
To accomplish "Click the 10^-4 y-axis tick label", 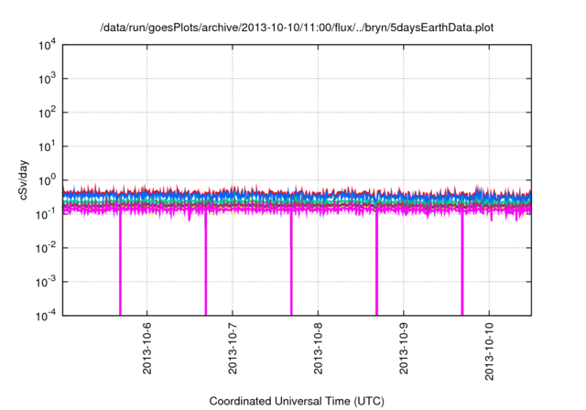I will (x=46, y=317).
